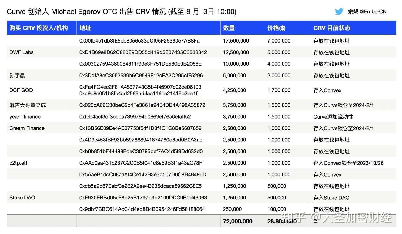Click price 7,000,000
Viewport: 402px width, 234px height.
click(279, 41)
